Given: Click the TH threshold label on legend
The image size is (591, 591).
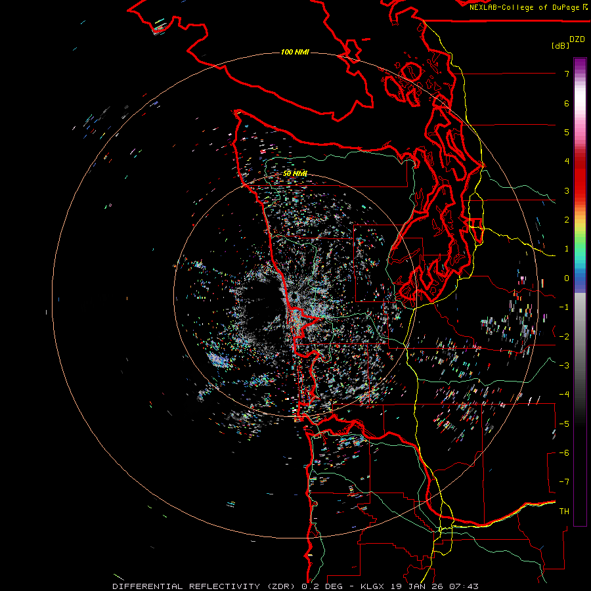Looking at the screenshot, I should (564, 512).
